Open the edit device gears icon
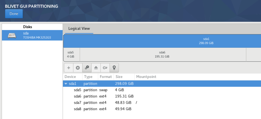Screen dimensions: 261x119 pos(87,68)
